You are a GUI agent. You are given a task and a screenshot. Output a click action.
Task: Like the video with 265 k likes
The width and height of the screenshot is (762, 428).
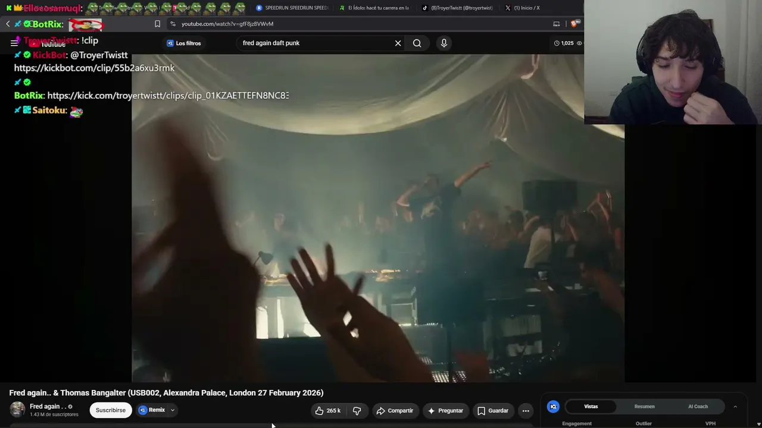[x=327, y=410]
